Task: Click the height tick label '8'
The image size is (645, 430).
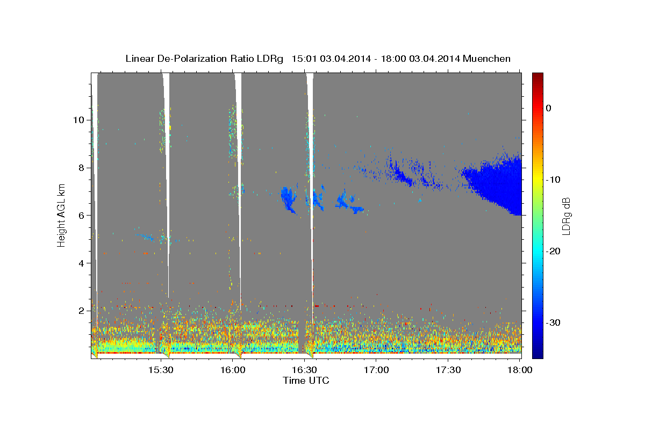Action: click(x=82, y=168)
